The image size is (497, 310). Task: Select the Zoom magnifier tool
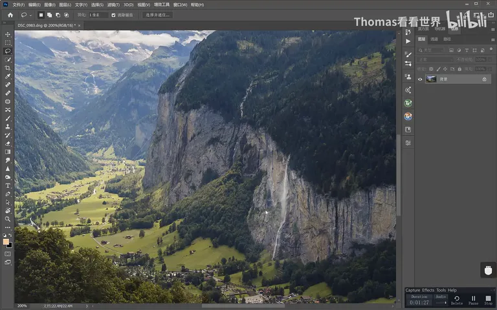(x=8, y=219)
